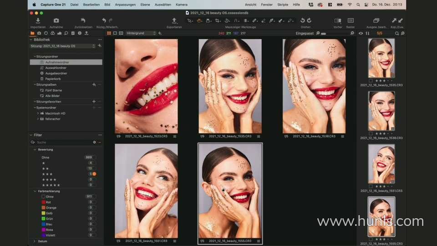The height and width of the screenshot is (246, 437).
Task: Show the Raster grid overlay
Action: pos(351,21)
